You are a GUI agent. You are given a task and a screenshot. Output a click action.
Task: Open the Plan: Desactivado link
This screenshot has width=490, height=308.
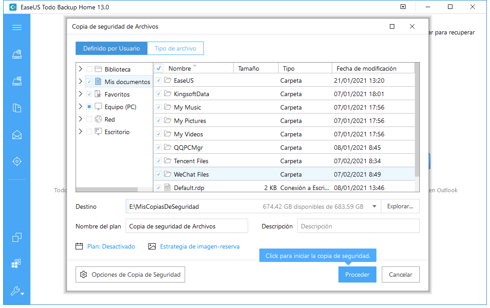(111, 246)
